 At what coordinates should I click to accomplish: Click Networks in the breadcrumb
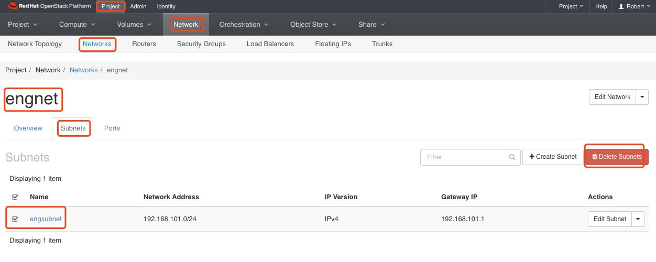[83, 70]
